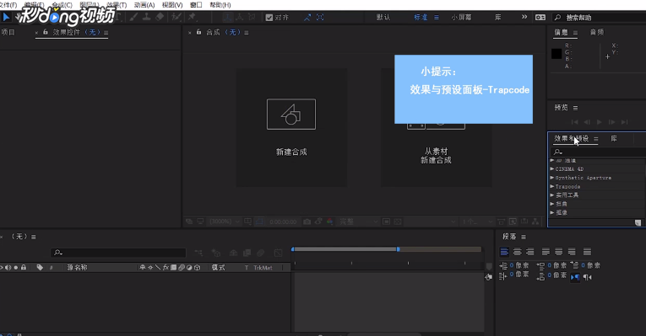Image resolution: width=646 pixels, height=336 pixels.
Task: Click the sync settings icon near search
Action: point(540,17)
